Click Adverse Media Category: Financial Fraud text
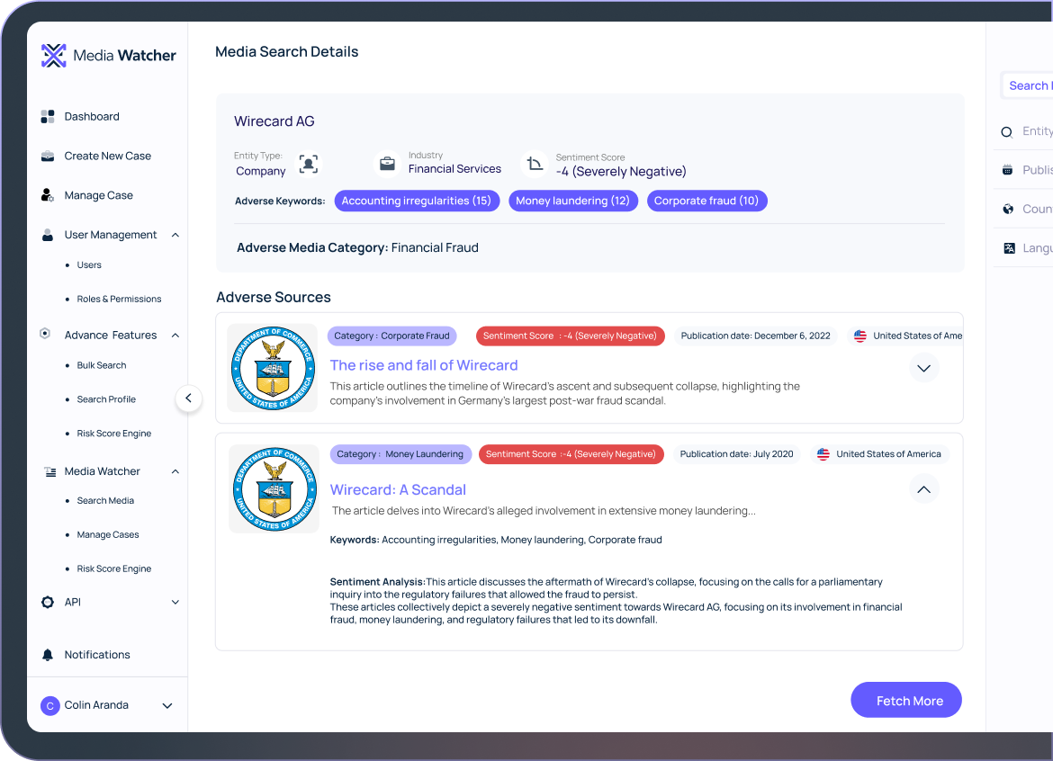 pos(357,247)
